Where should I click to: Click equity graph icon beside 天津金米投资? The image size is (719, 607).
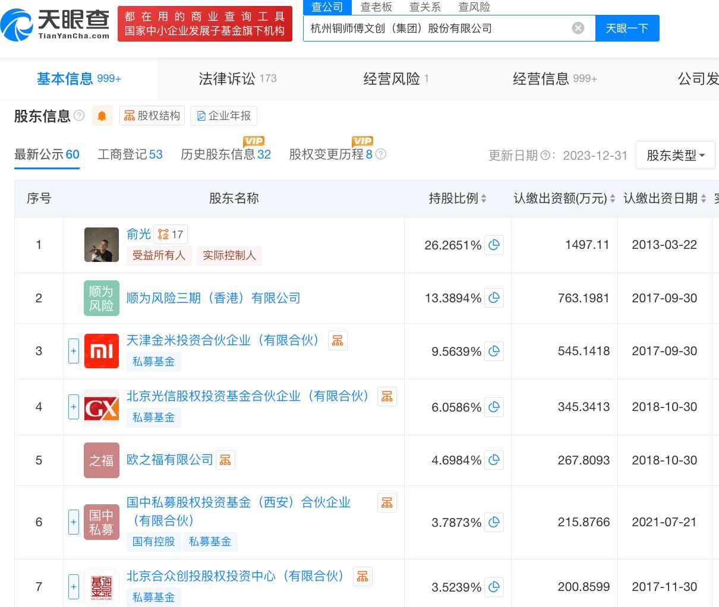[x=338, y=340]
